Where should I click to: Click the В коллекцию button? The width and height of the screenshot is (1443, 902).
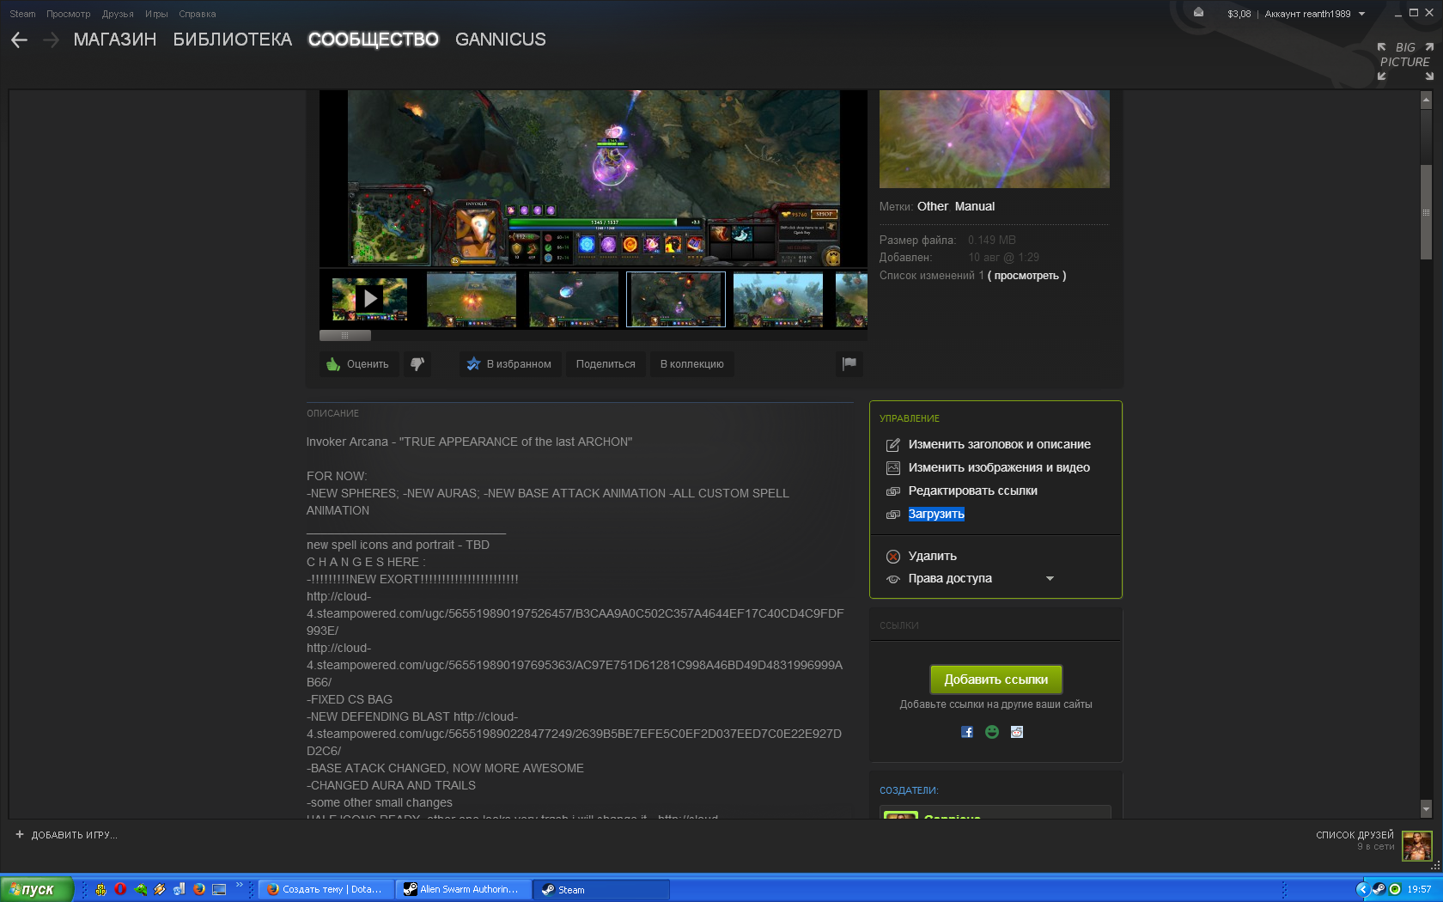pyautogui.click(x=691, y=364)
